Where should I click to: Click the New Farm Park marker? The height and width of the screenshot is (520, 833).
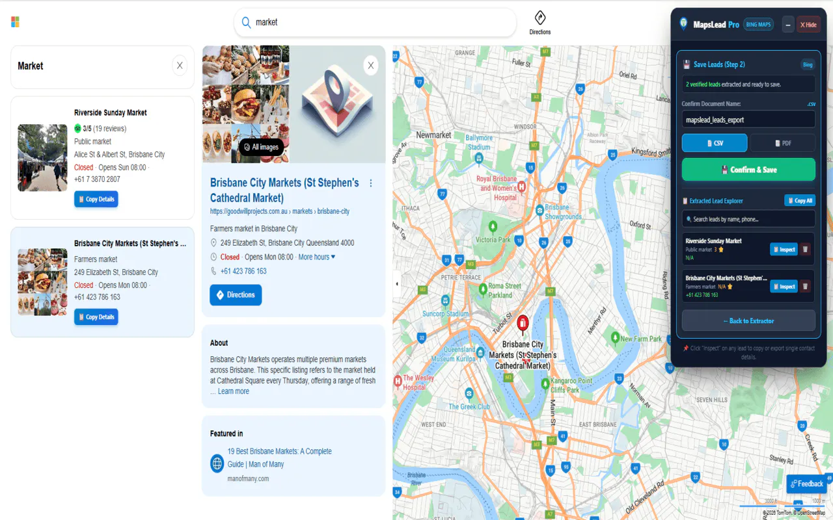[x=616, y=337]
